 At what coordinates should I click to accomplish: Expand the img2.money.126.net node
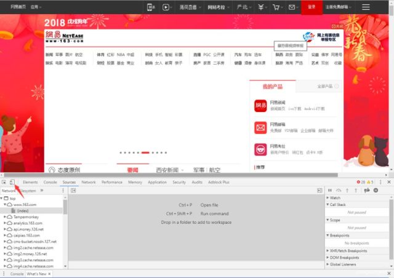tap(5, 254)
